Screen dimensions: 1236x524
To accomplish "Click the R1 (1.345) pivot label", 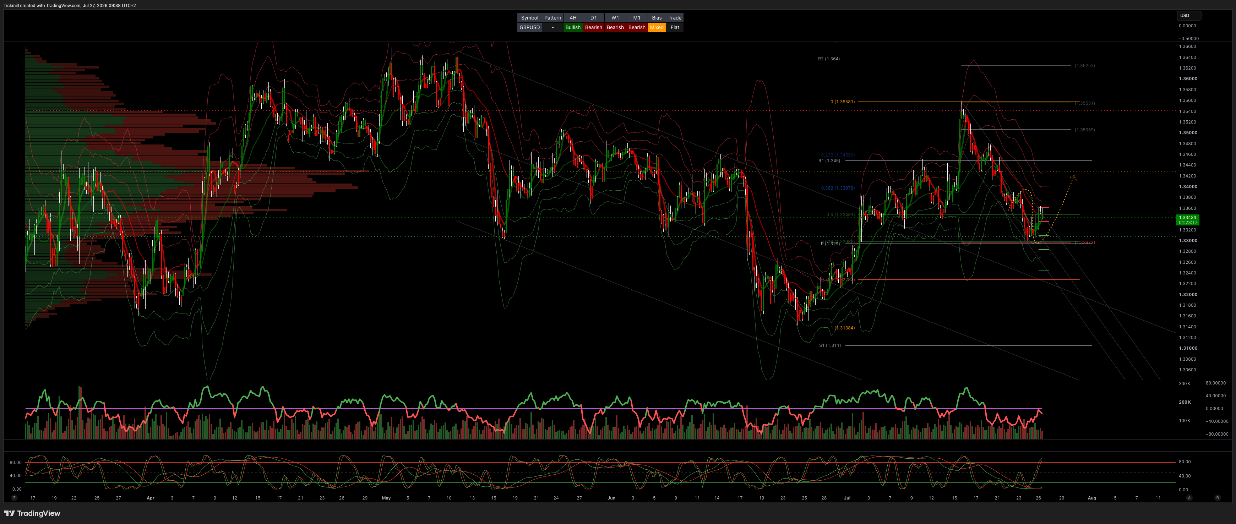I will [x=829, y=161].
